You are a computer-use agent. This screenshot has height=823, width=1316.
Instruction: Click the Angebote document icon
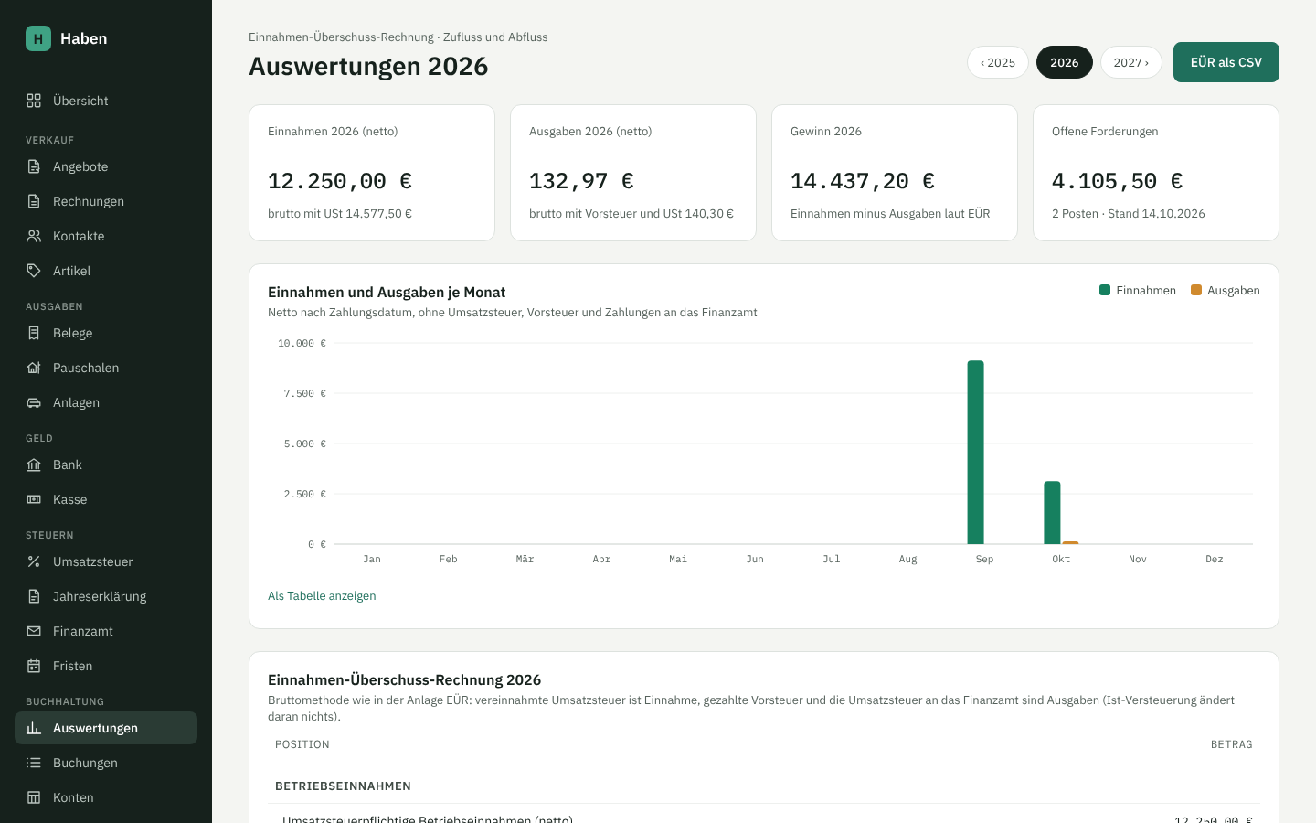pyautogui.click(x=34, y=166)
